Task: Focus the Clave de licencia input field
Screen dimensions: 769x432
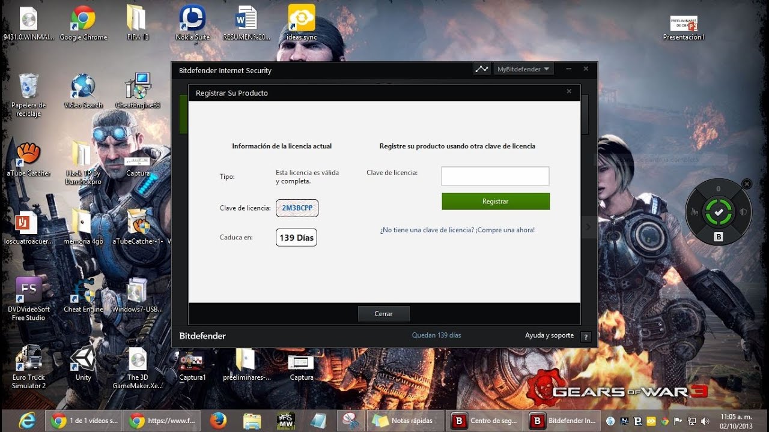Action: pyautogui.click(x=495, y=176)
